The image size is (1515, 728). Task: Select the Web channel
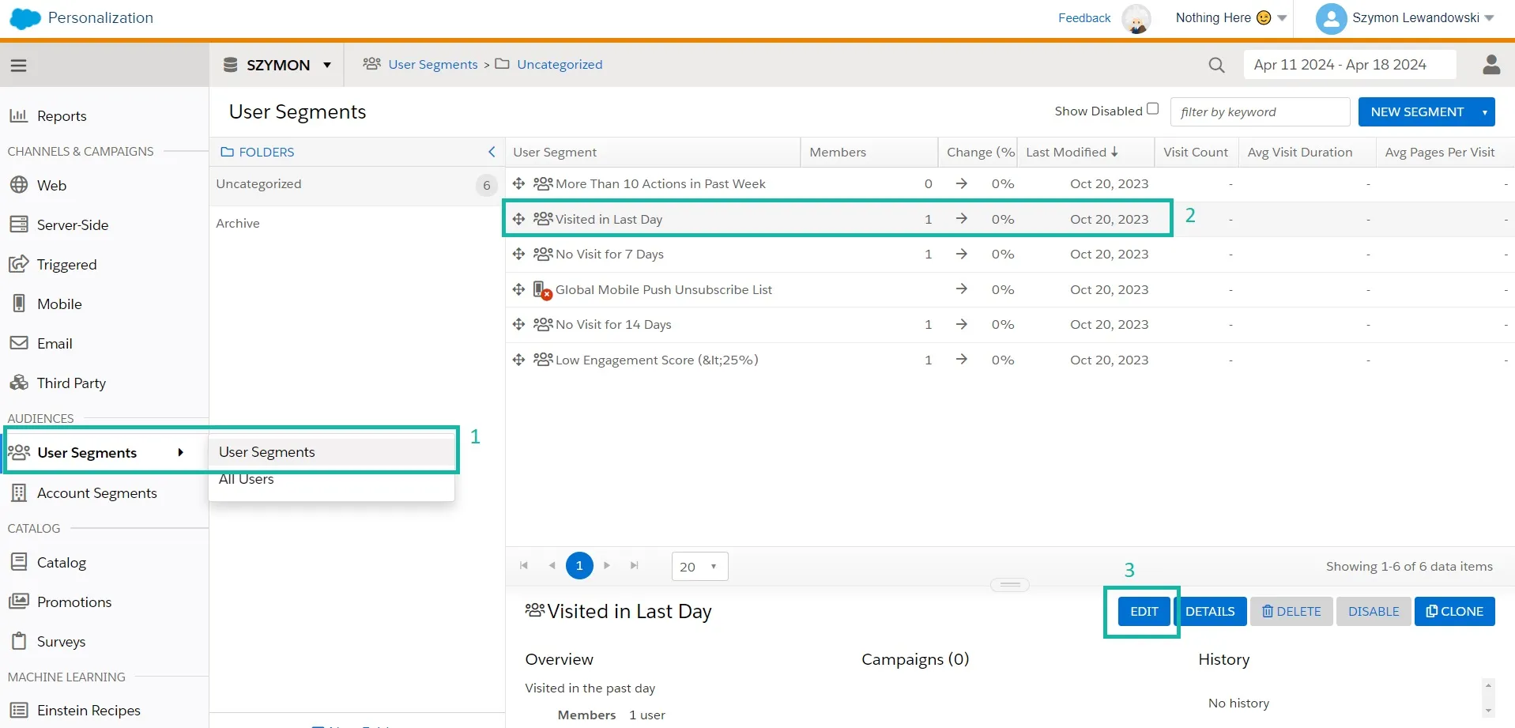pos(54,185)
